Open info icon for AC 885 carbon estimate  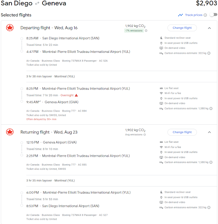(x=211, y=162)
